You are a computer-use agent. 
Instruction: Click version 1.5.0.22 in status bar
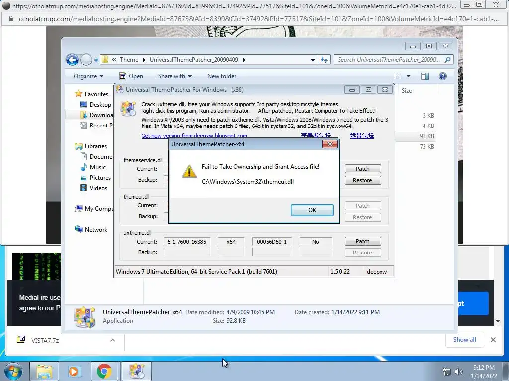(x=340, y=272)
